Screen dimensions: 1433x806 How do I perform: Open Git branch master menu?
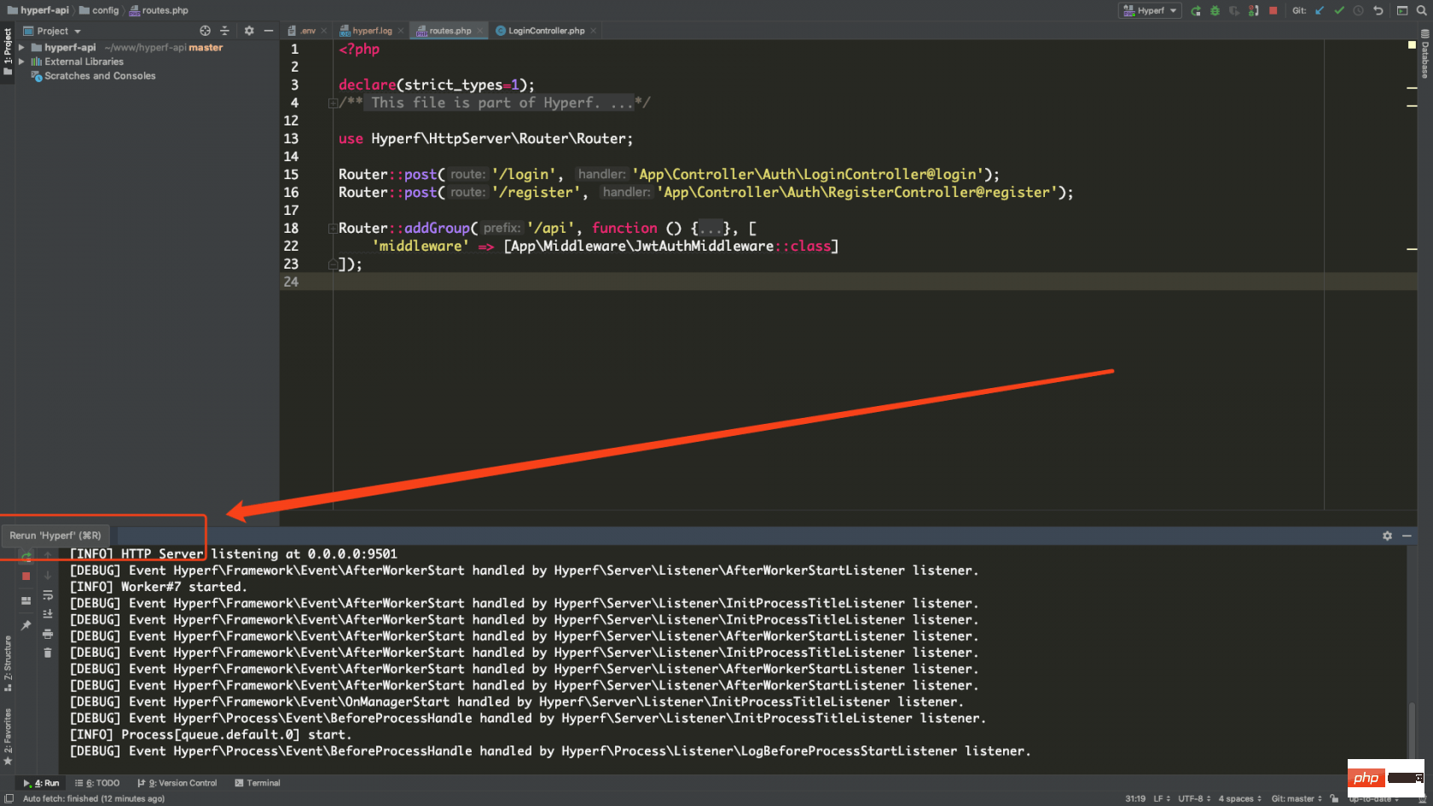coord(1297,799)
